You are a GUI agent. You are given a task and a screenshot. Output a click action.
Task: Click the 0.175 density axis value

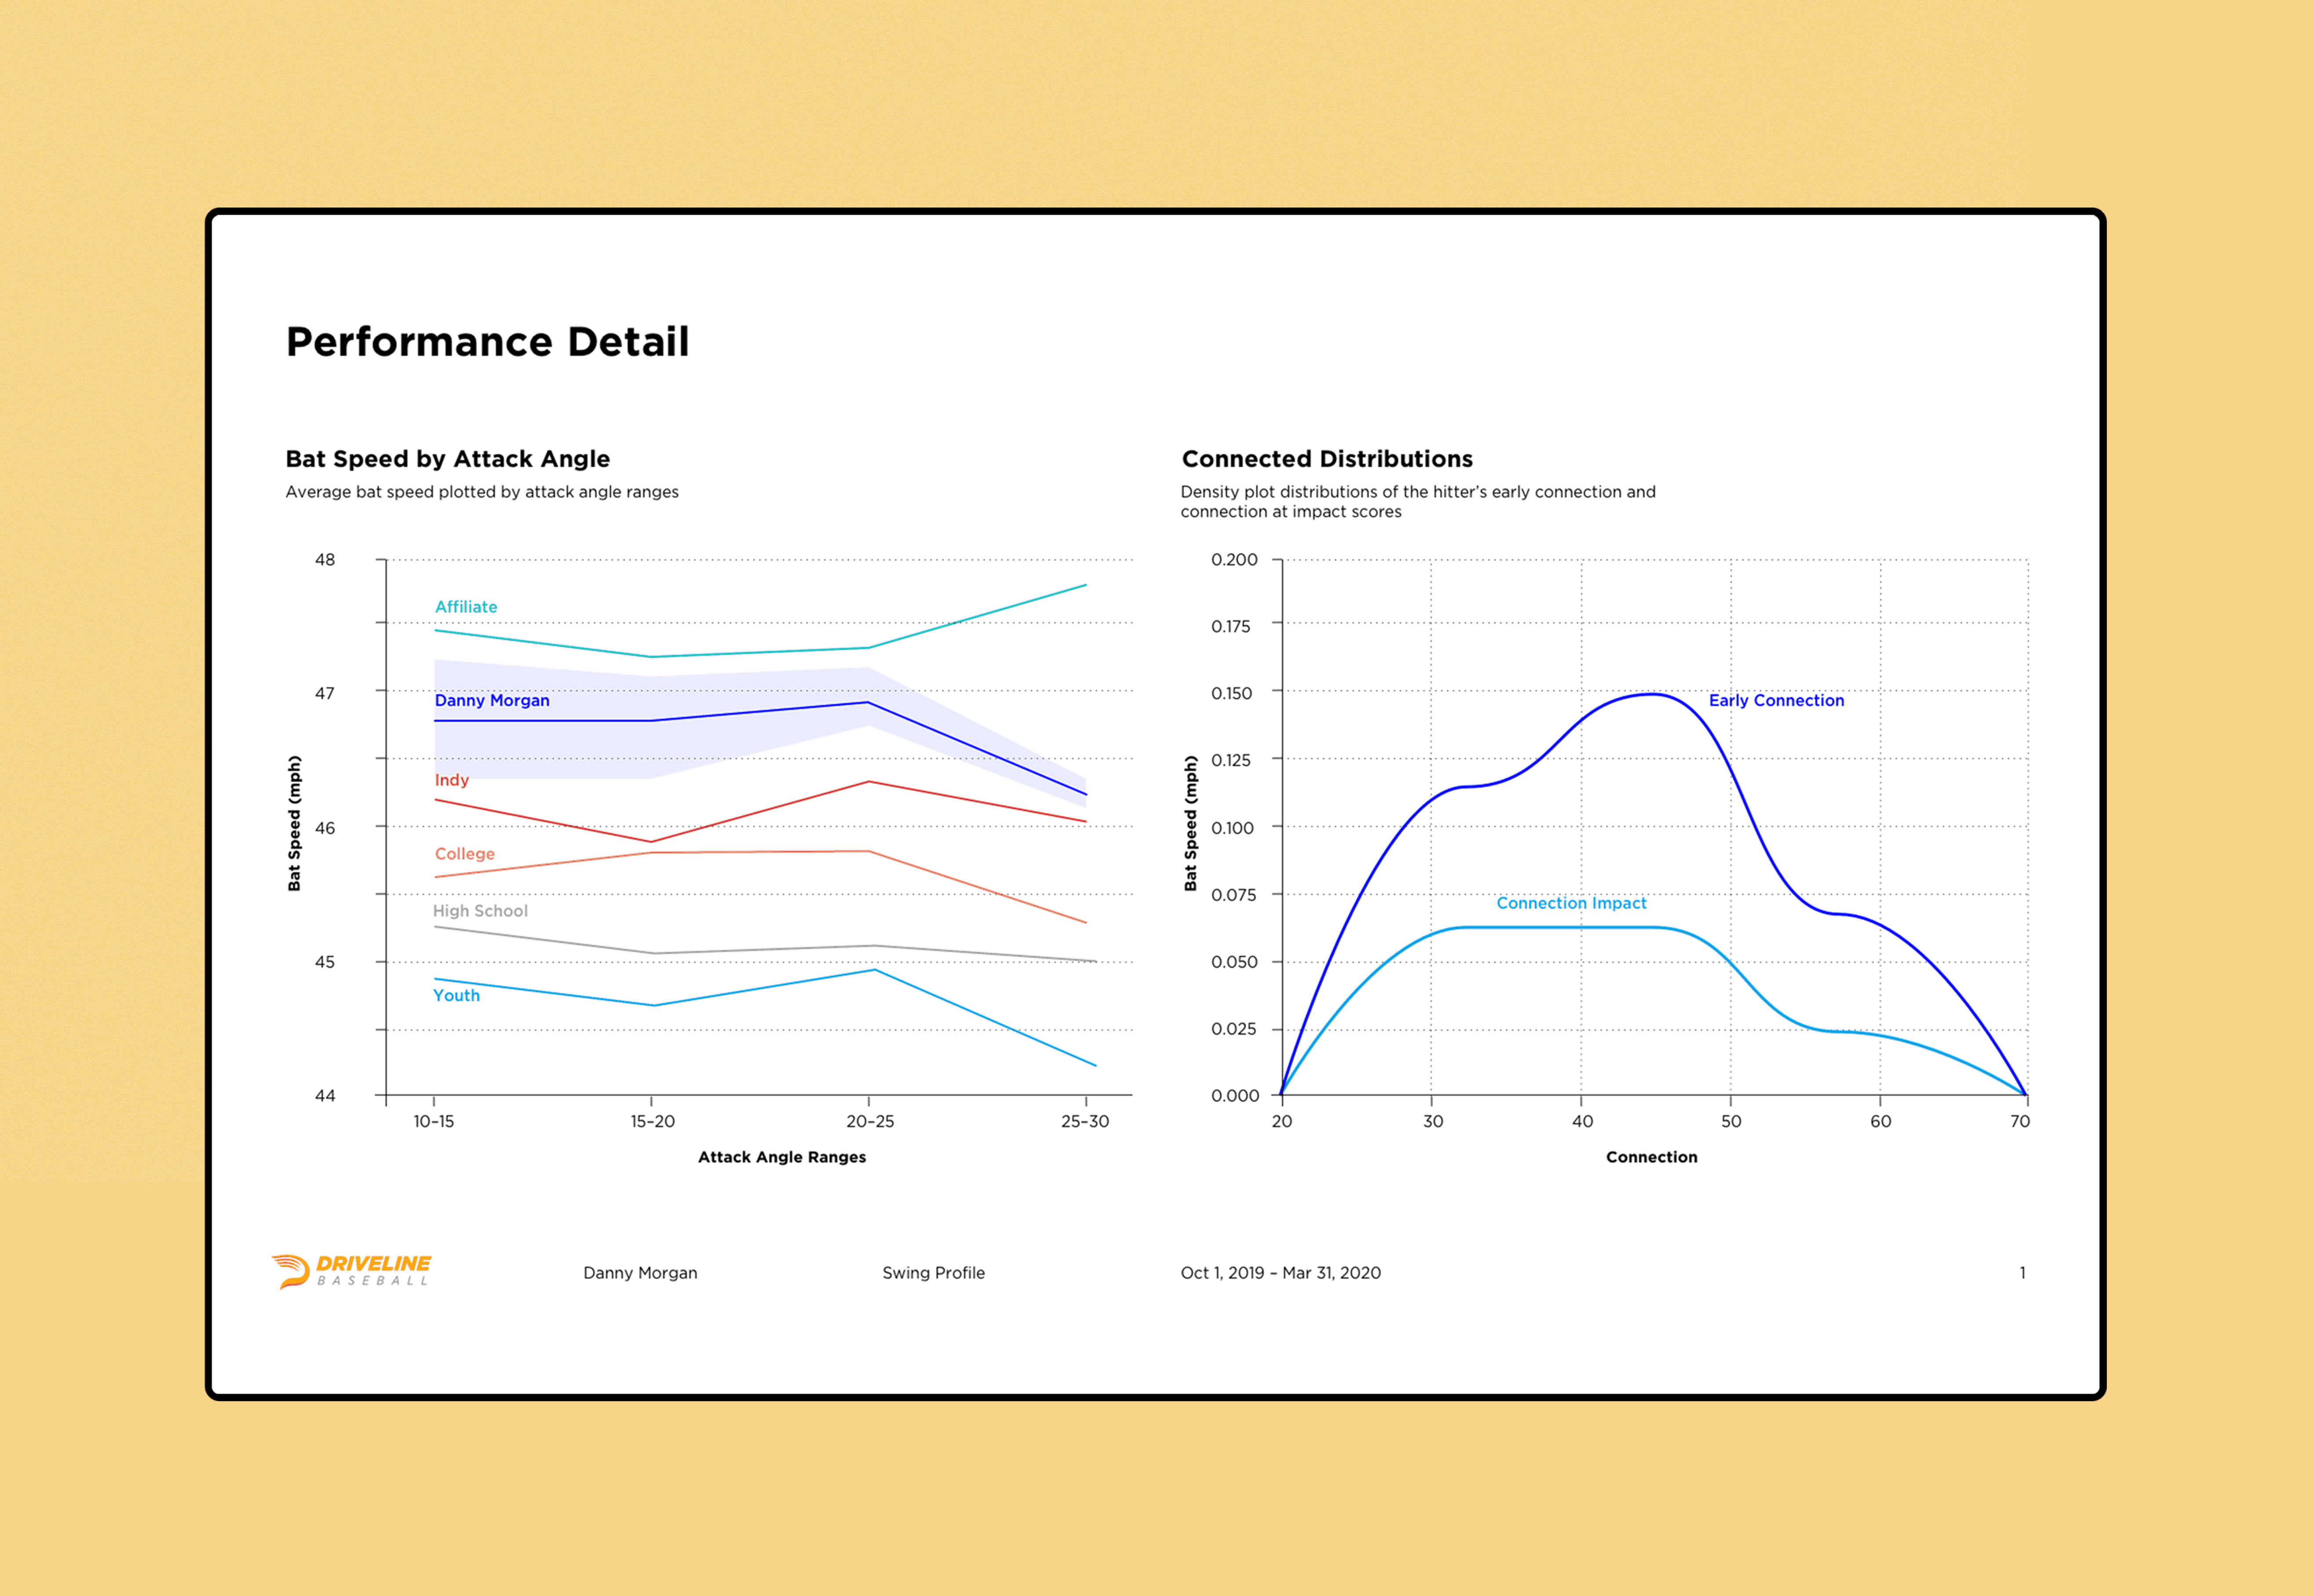click(1231, 627)
